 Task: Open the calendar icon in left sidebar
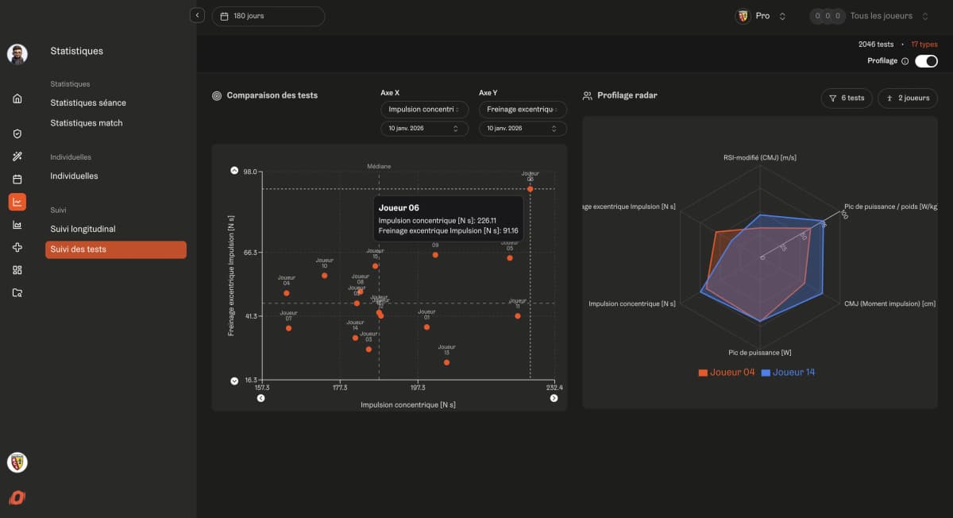pos(17,180)
